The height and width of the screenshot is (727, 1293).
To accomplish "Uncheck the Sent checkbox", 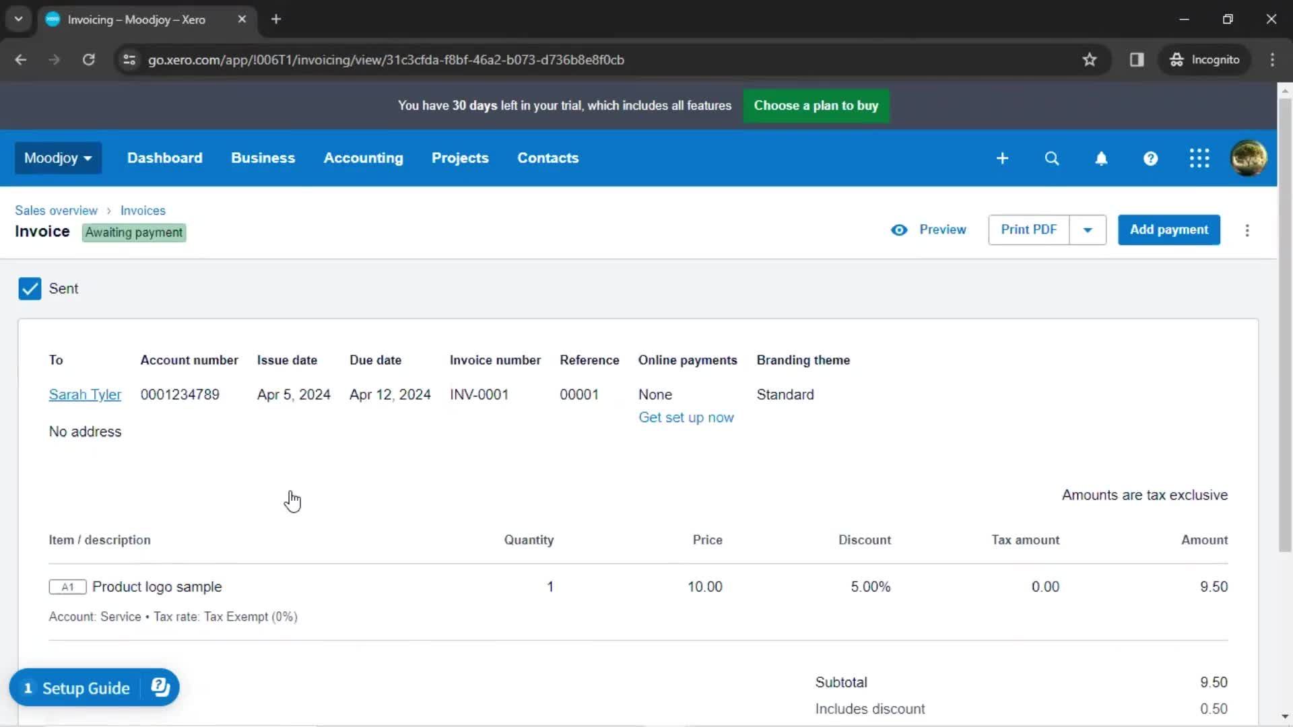I will tap(30, 289).
